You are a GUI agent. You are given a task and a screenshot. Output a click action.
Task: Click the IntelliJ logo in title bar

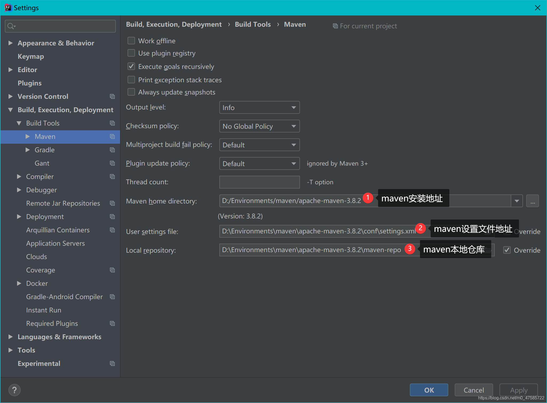pyautogui.click(x=8, y=7)
